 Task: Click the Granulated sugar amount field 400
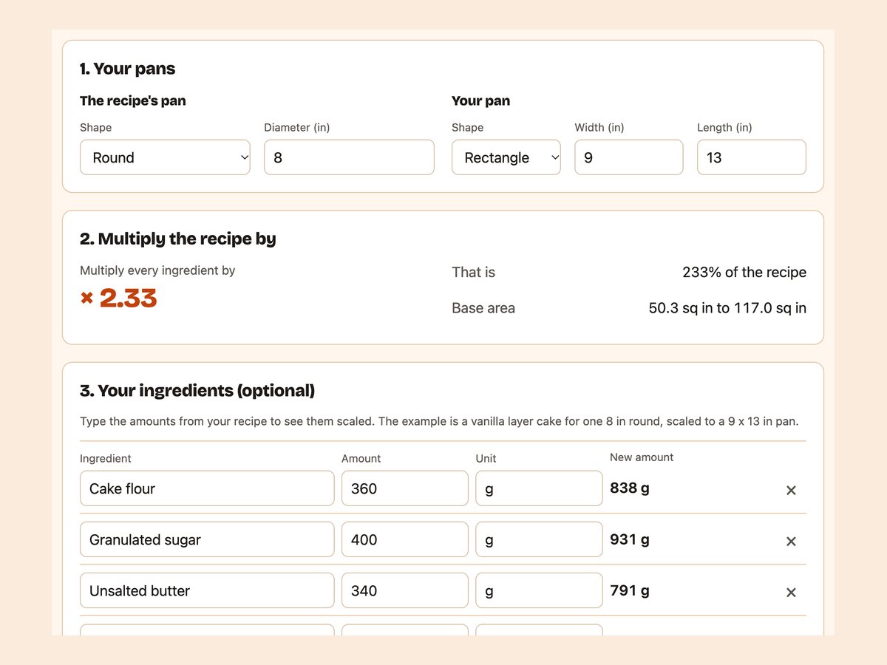tap(405, 539)
